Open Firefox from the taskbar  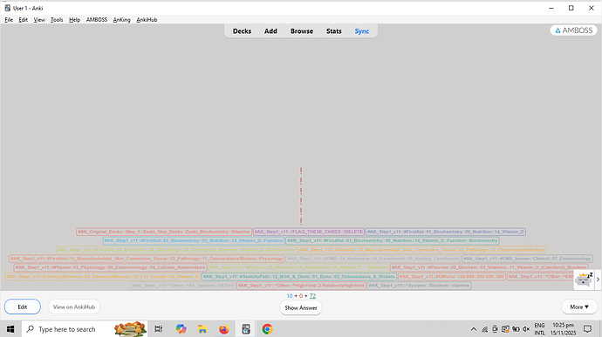coord(224,329)
